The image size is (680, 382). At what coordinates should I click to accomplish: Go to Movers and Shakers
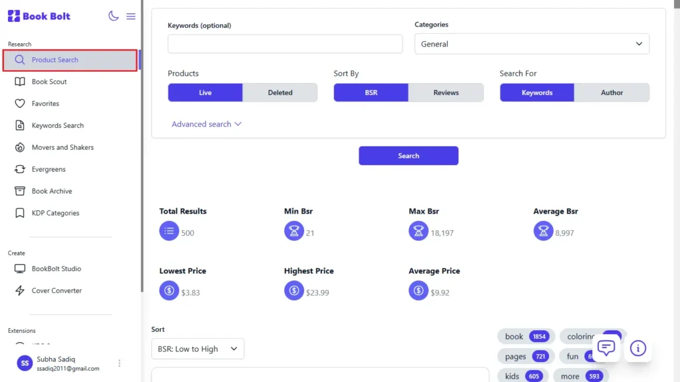click(x=62, y=147)
